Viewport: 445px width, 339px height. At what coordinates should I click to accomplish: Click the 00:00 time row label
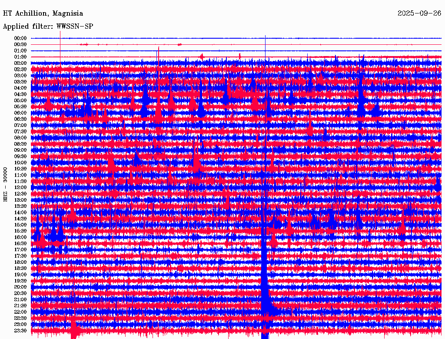pos(20,38)
